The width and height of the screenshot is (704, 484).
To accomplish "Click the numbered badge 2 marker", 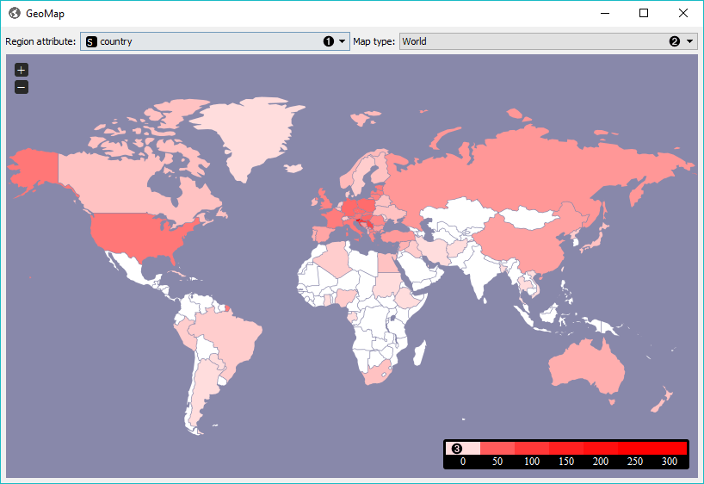I will (675, 41).
